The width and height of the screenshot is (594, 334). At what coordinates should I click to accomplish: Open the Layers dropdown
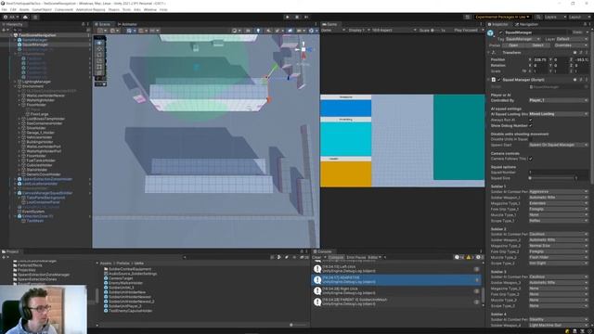[x=555, y=17]
